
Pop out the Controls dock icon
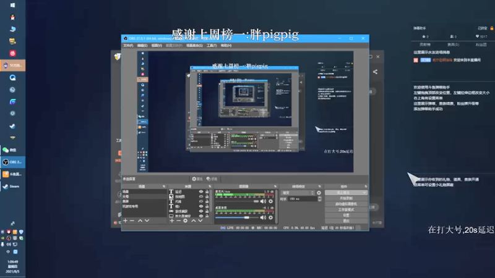[x=366, y=187]
